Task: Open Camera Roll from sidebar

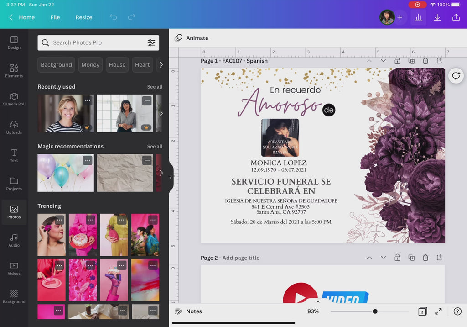Action: coord(14,100)
